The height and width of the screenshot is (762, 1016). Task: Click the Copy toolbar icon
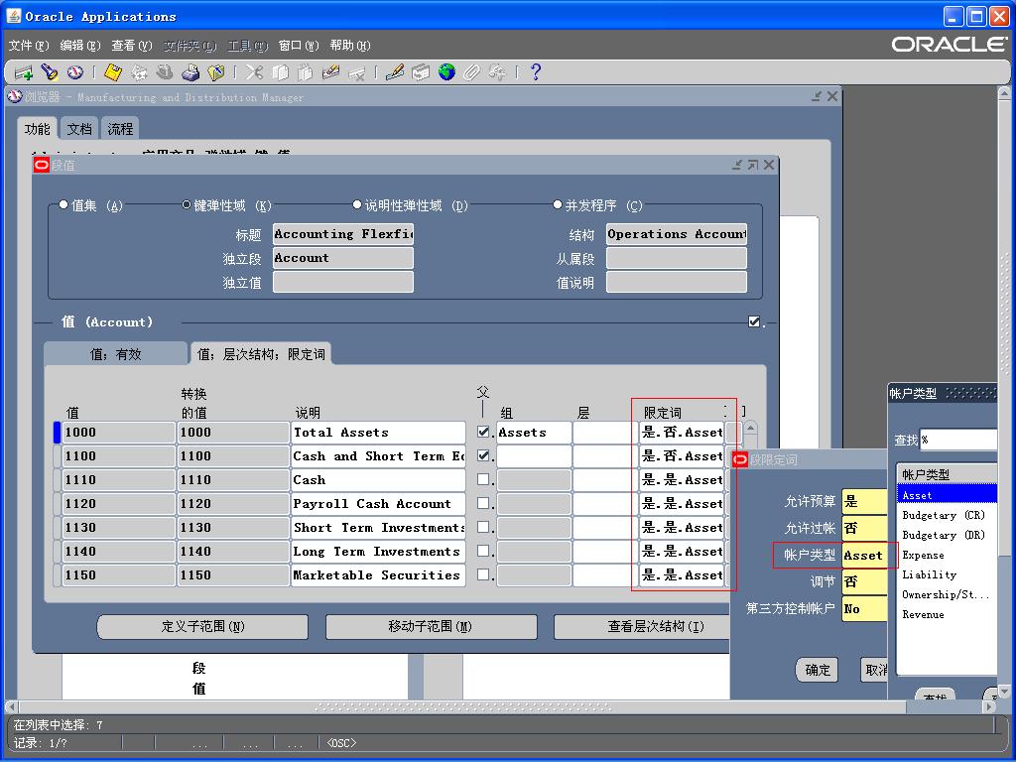coord(280,72)
